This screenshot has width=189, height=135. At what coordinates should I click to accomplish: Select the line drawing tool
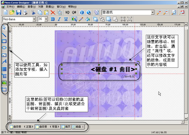[x=4, y=35]
